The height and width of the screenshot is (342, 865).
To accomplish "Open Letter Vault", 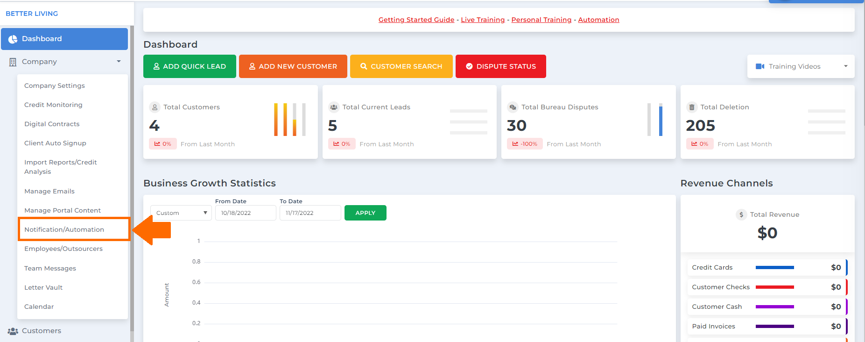I will (x=43, y=287).
